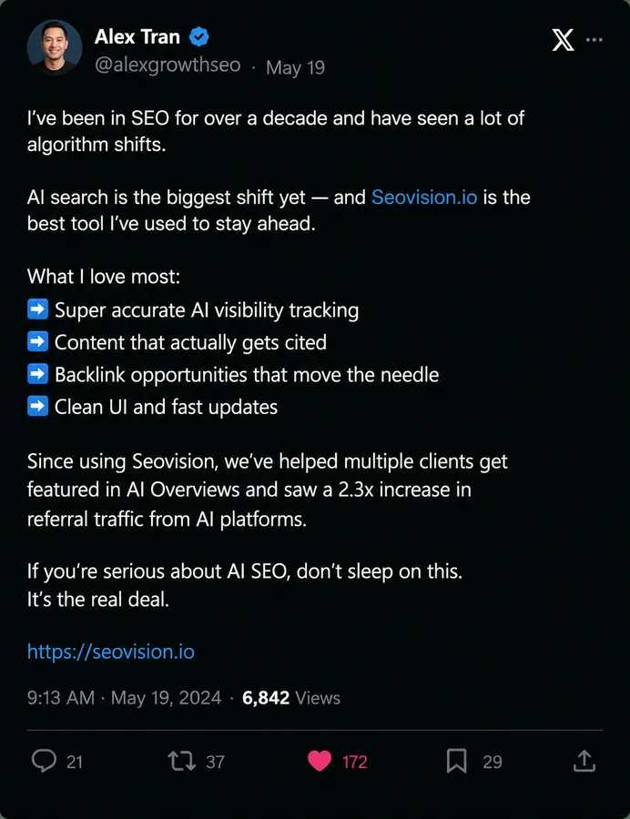Viewport: 630px width, 819px height.
Task: Click the 172 likes count
Action: click(x=355, y=762)
